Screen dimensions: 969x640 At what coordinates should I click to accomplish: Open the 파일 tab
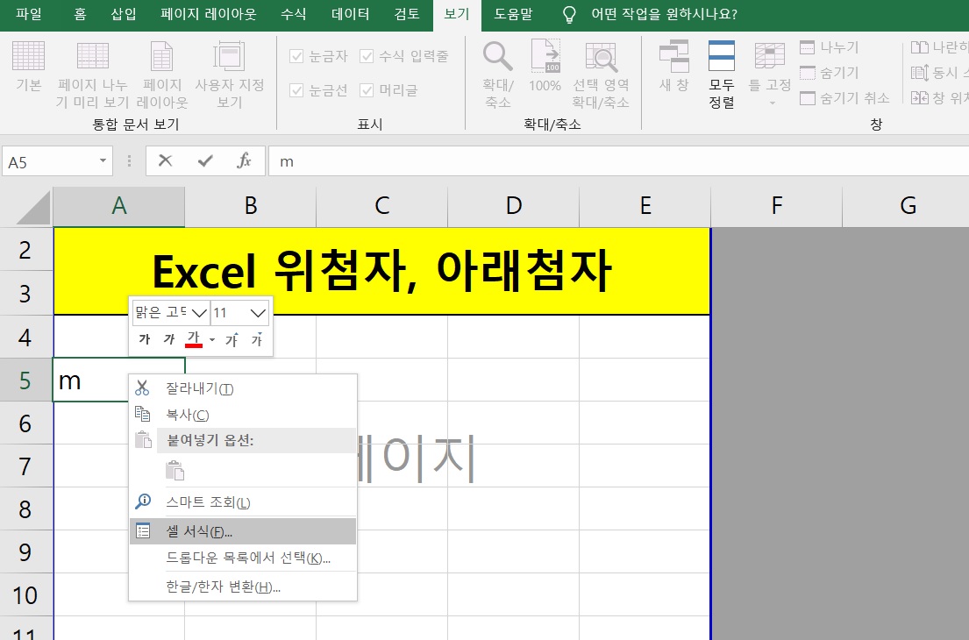(x=29, y=14)
